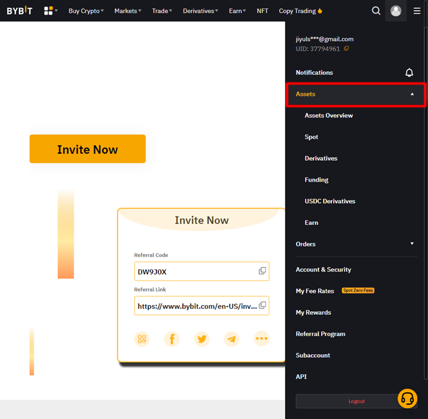Click the Copy Trading flame icon
The image size is (428, 419).
[x=320, y=10]
